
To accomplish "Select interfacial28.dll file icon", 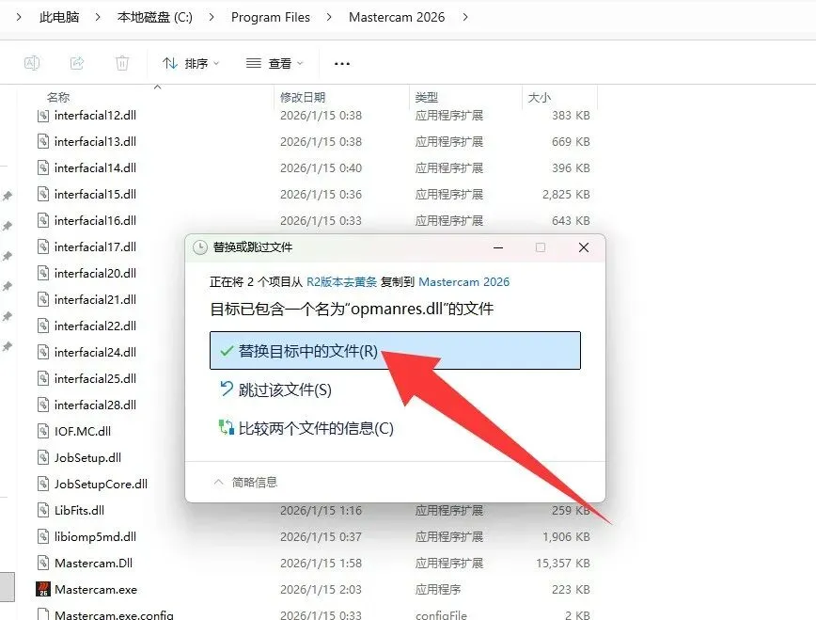I will point(43,405).
